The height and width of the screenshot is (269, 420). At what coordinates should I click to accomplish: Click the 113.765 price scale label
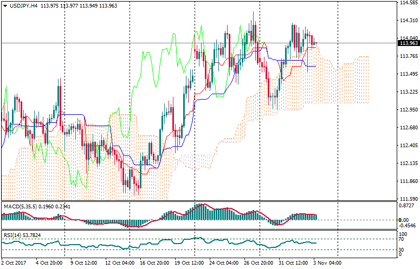pyautogui.click(x=407, y=56)
